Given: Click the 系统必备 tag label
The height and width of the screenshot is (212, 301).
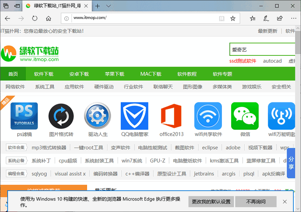Looking at the screenshot, I should point(16,161).
